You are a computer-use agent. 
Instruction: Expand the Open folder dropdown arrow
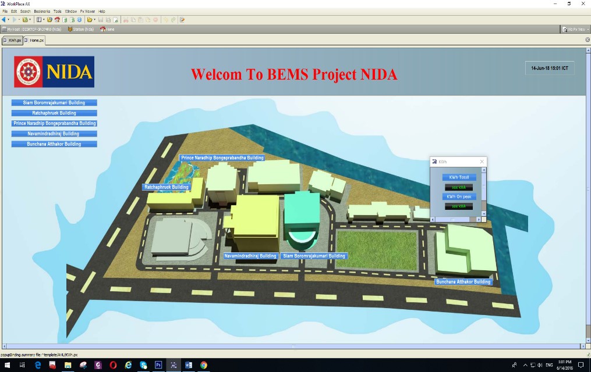94,20
